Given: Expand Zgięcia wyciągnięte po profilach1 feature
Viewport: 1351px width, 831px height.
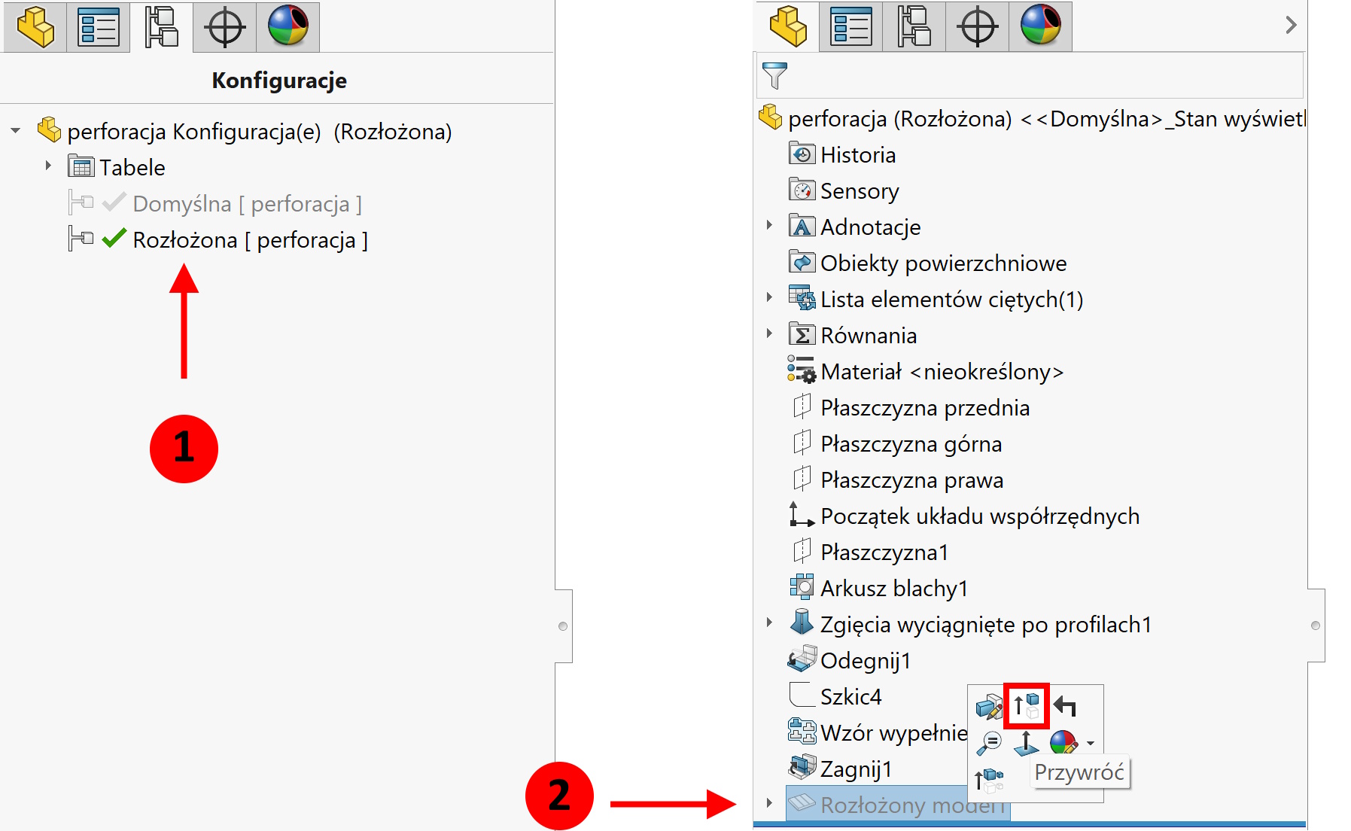Looking at the screenshot, I should click(x=769, y=622).
